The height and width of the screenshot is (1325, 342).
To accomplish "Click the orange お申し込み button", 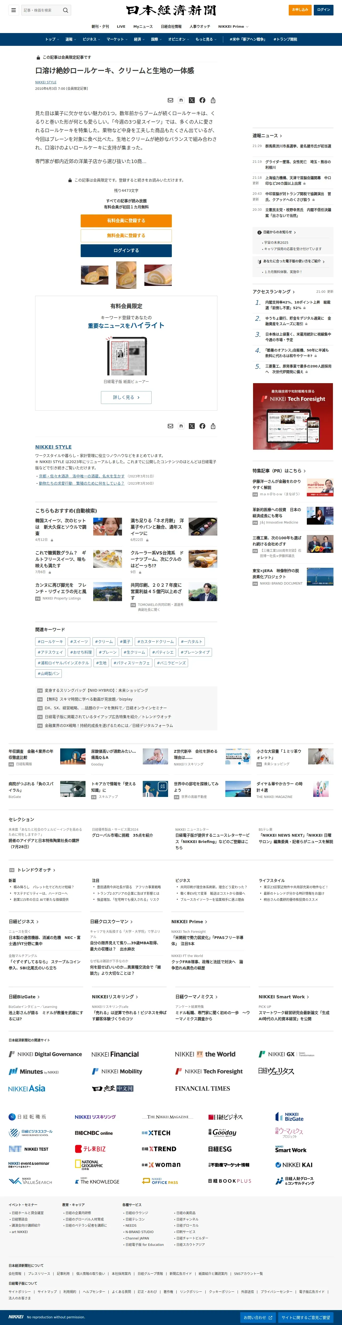I will [300, 10].
